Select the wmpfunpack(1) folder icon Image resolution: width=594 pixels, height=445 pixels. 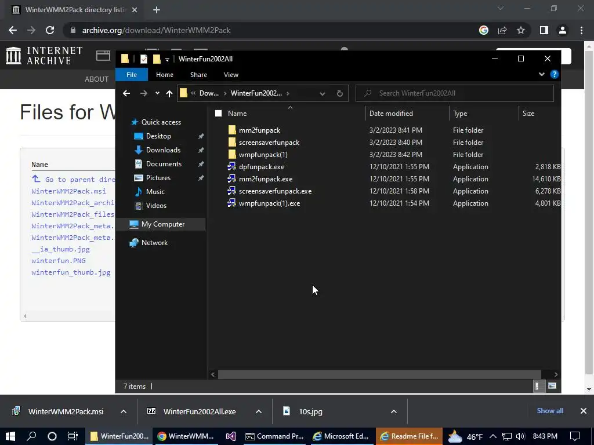pos(232,154)
